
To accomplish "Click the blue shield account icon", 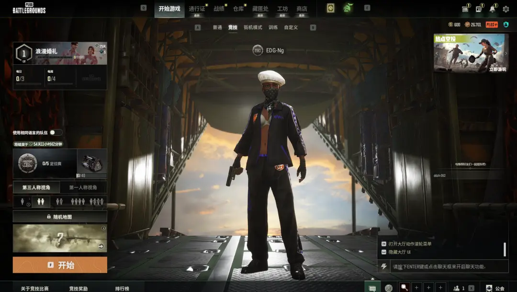I will point(506,24).
